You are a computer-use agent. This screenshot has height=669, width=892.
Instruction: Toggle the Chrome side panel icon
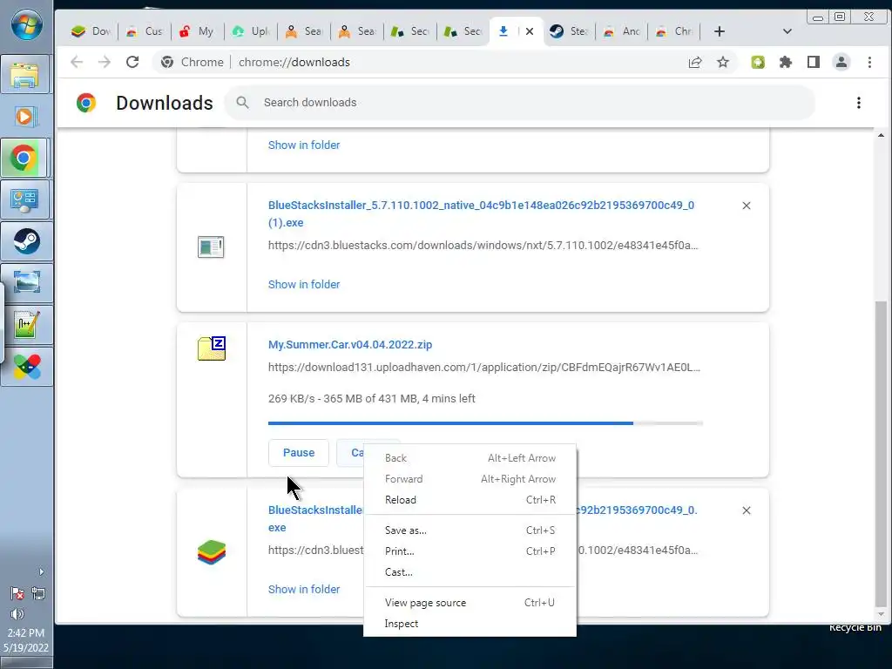[x=814, y=62]
